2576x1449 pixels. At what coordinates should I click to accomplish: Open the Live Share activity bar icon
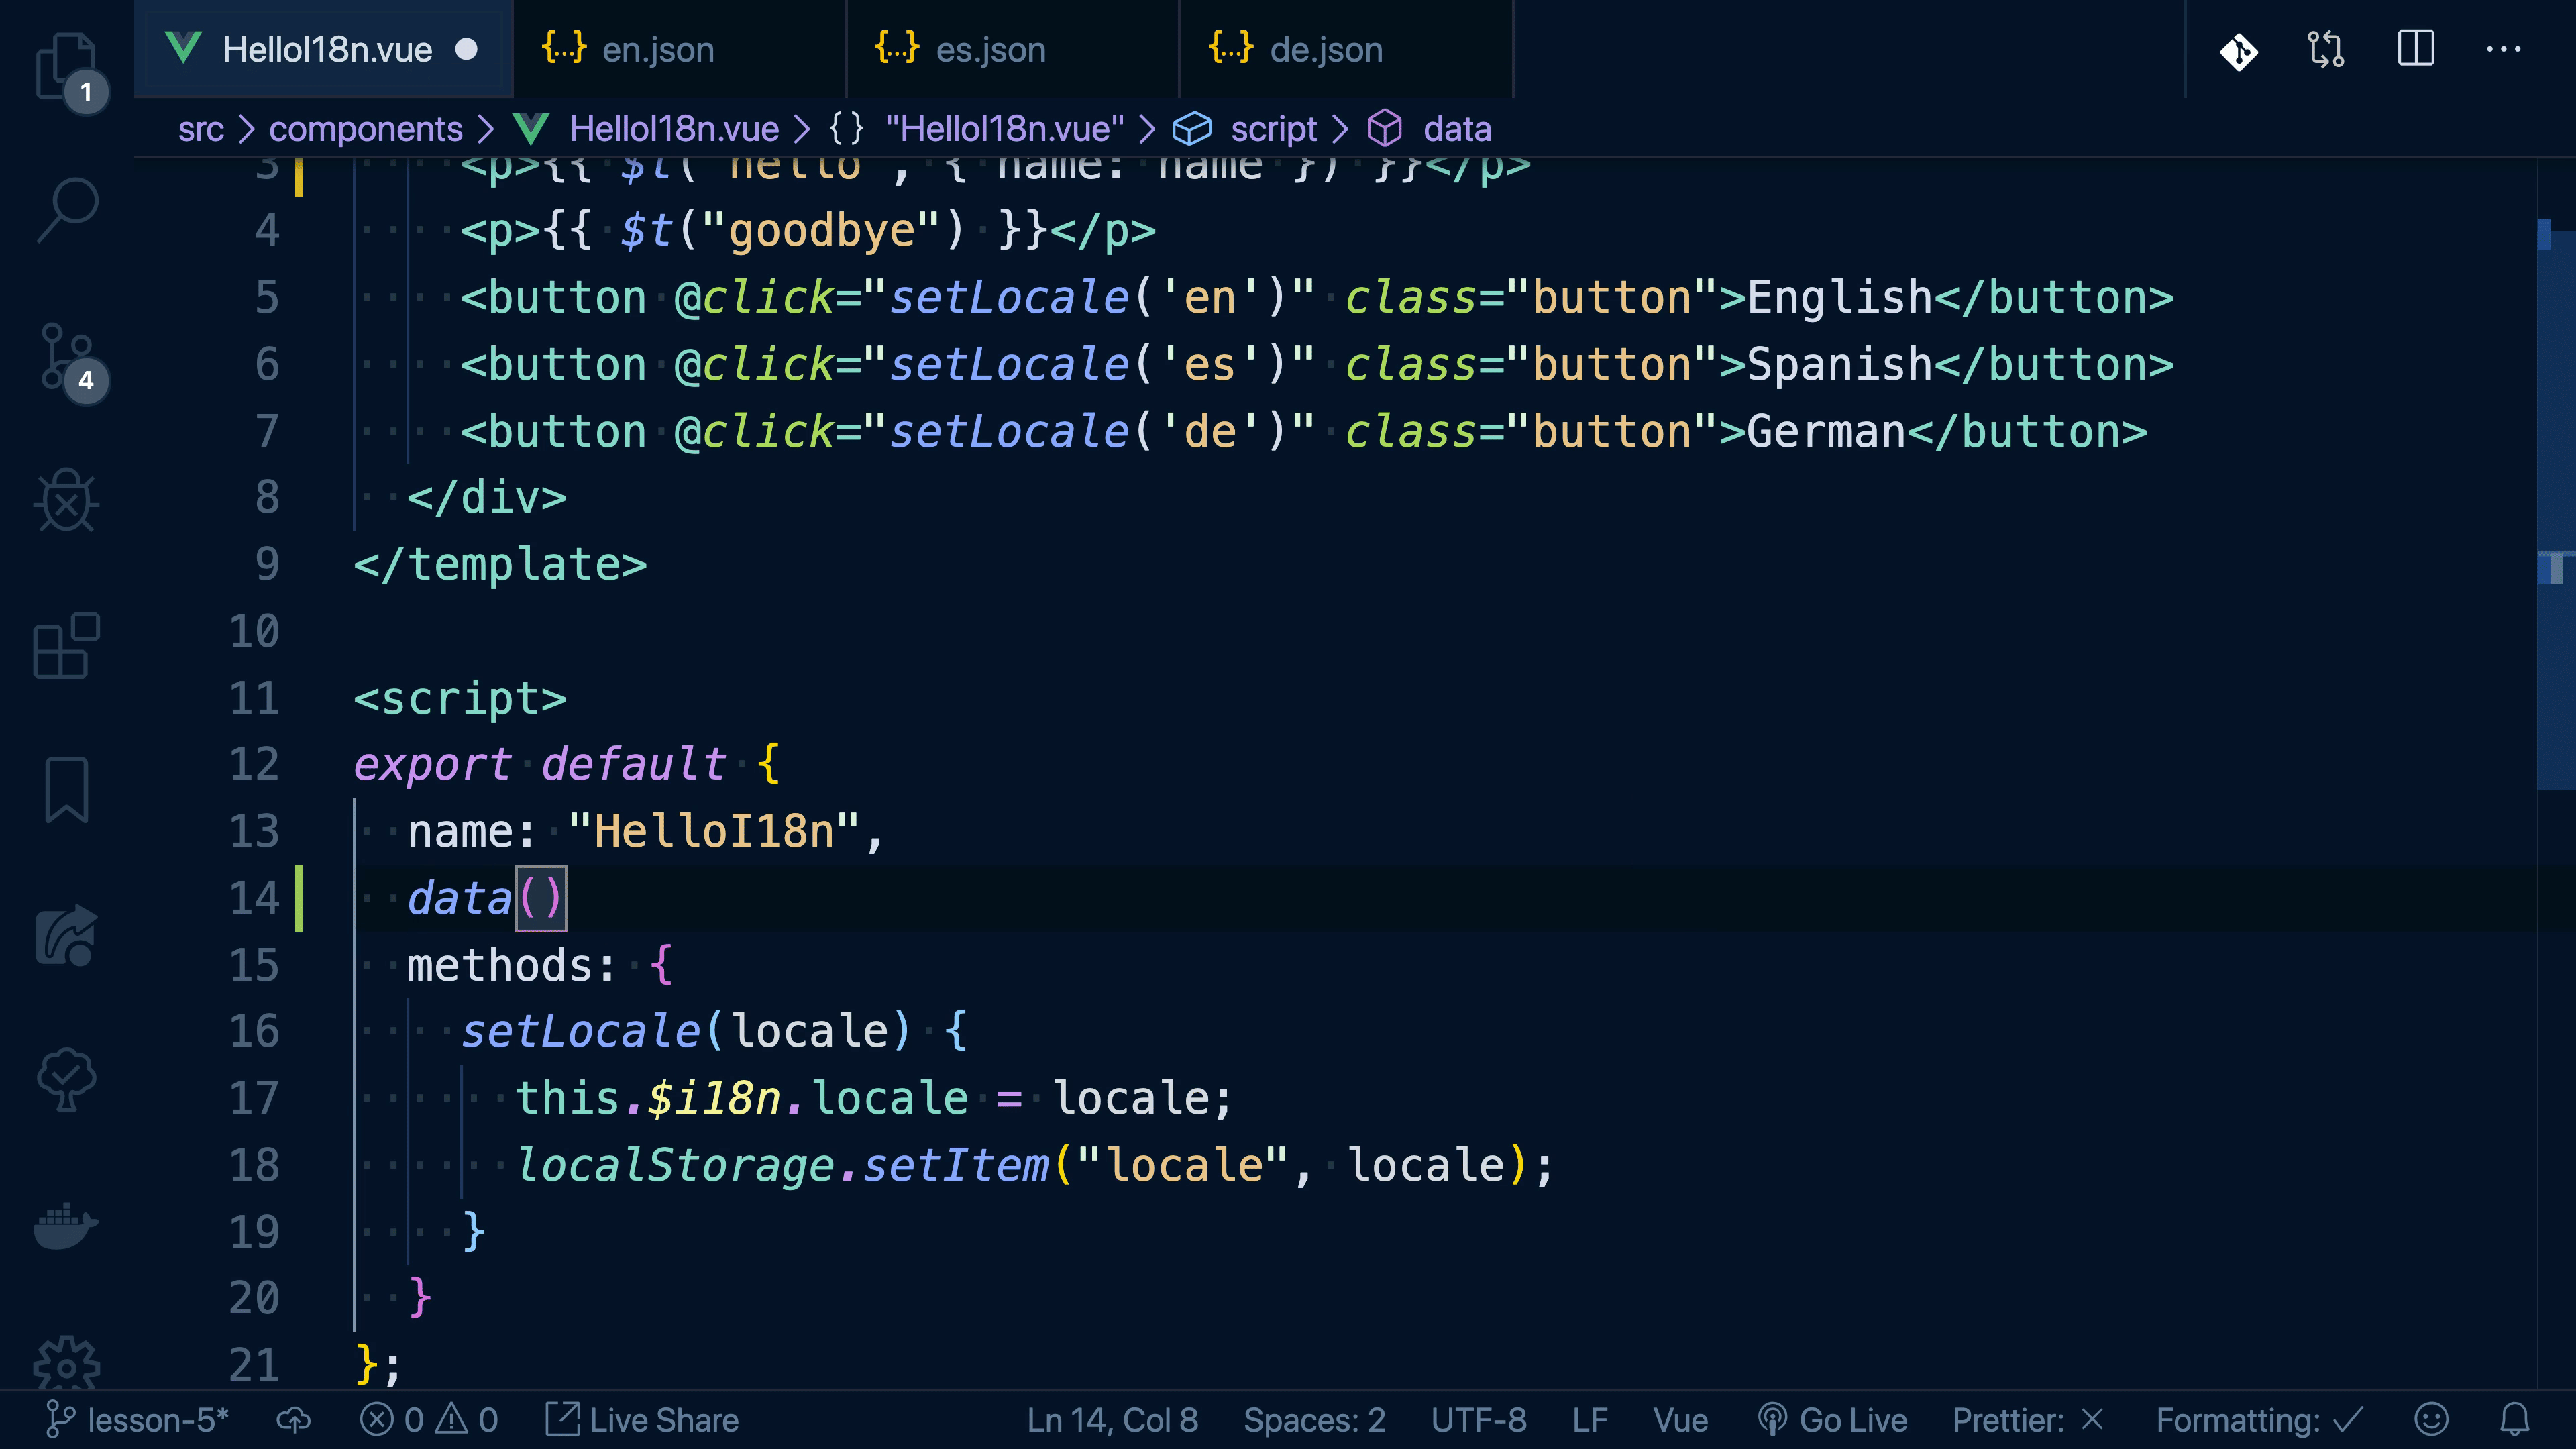[x=66, y=935]
